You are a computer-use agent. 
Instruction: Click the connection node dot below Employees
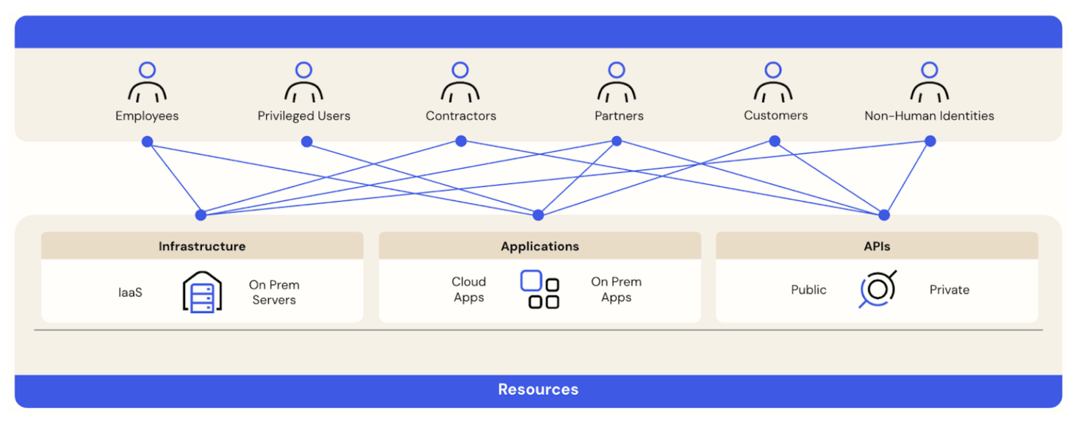click(x=148, y=142)
